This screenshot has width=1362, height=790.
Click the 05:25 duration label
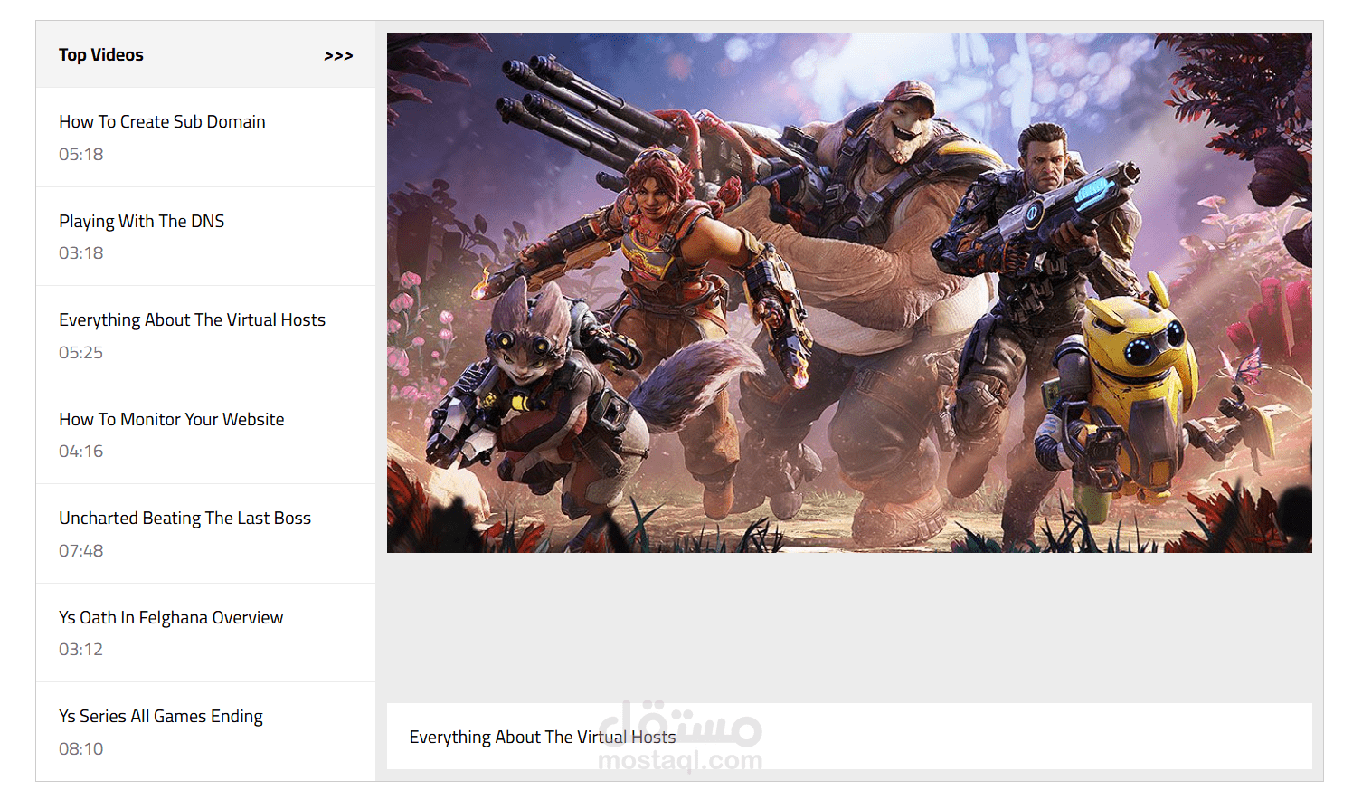81,353
